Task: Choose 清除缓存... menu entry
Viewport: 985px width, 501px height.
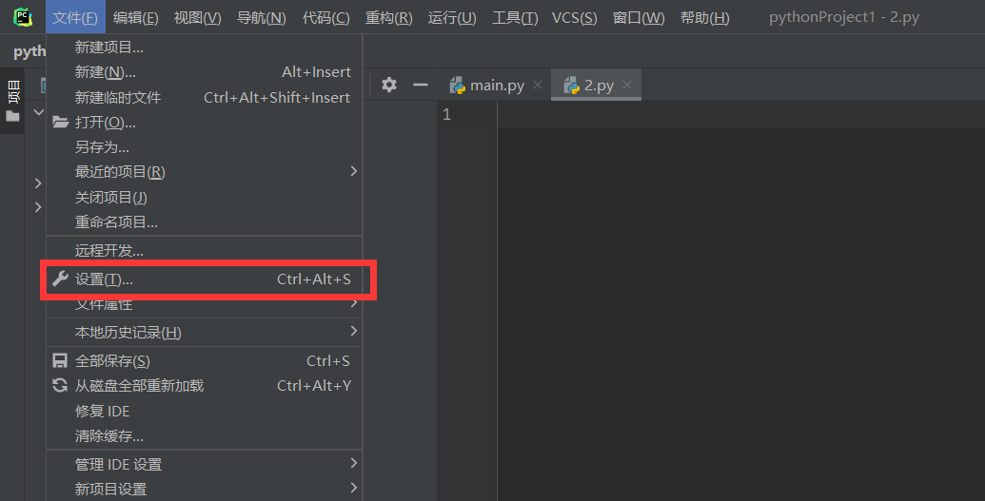Action: click(205, 435)
